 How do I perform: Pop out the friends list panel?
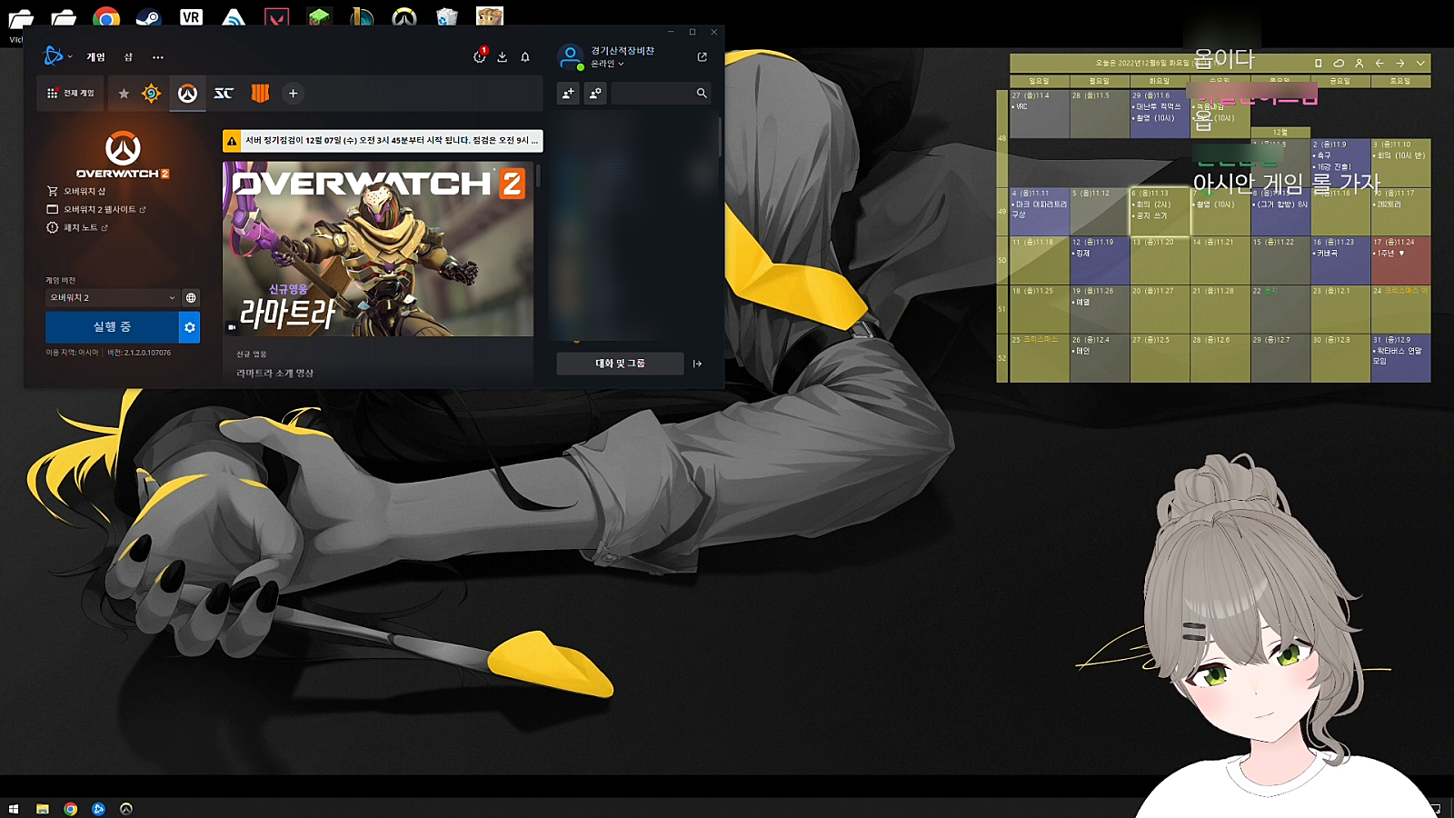[702, 57]
